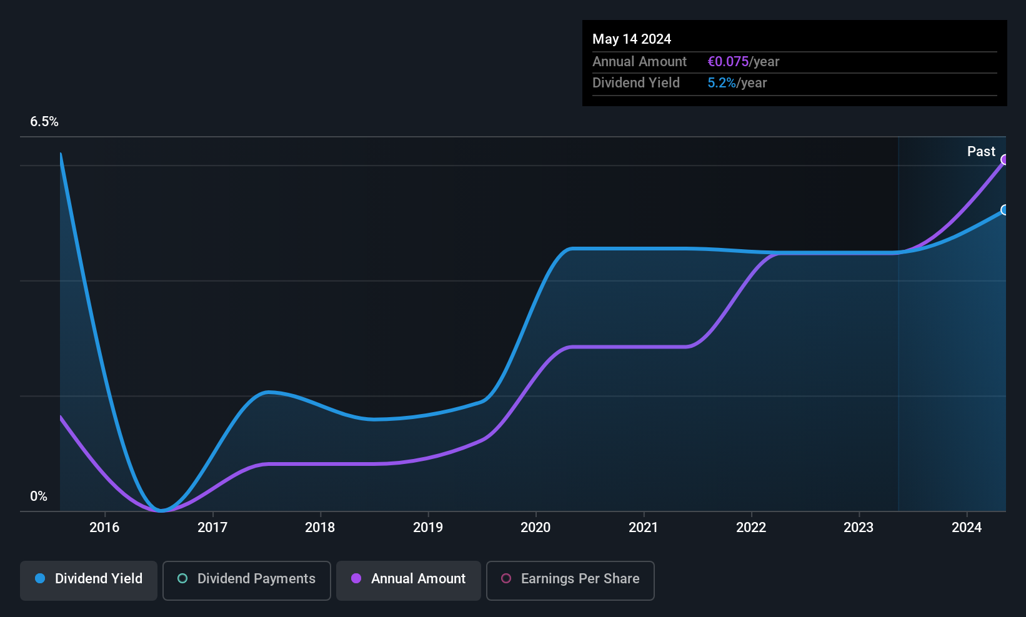
Task: Select the blue Dividend Yield endpoint marker
Action: tap(1005, 210)
